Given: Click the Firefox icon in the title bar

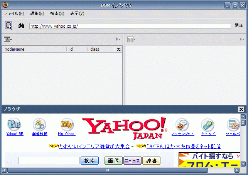Looking at the screenshot, I should [x=5, y=5].
